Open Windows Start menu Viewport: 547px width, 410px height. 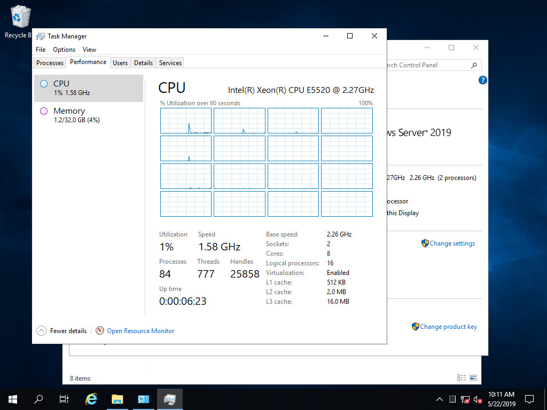pyautogui.click(x=12, y=399)
